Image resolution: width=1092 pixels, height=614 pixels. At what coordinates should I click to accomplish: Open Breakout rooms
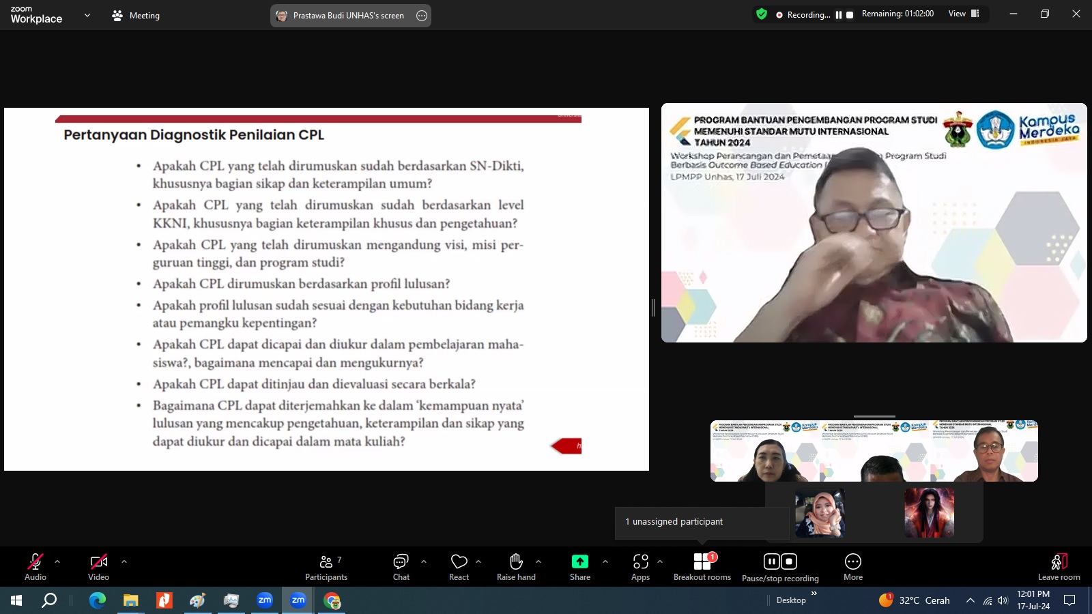pyautogui.click(x=702, y=566)
